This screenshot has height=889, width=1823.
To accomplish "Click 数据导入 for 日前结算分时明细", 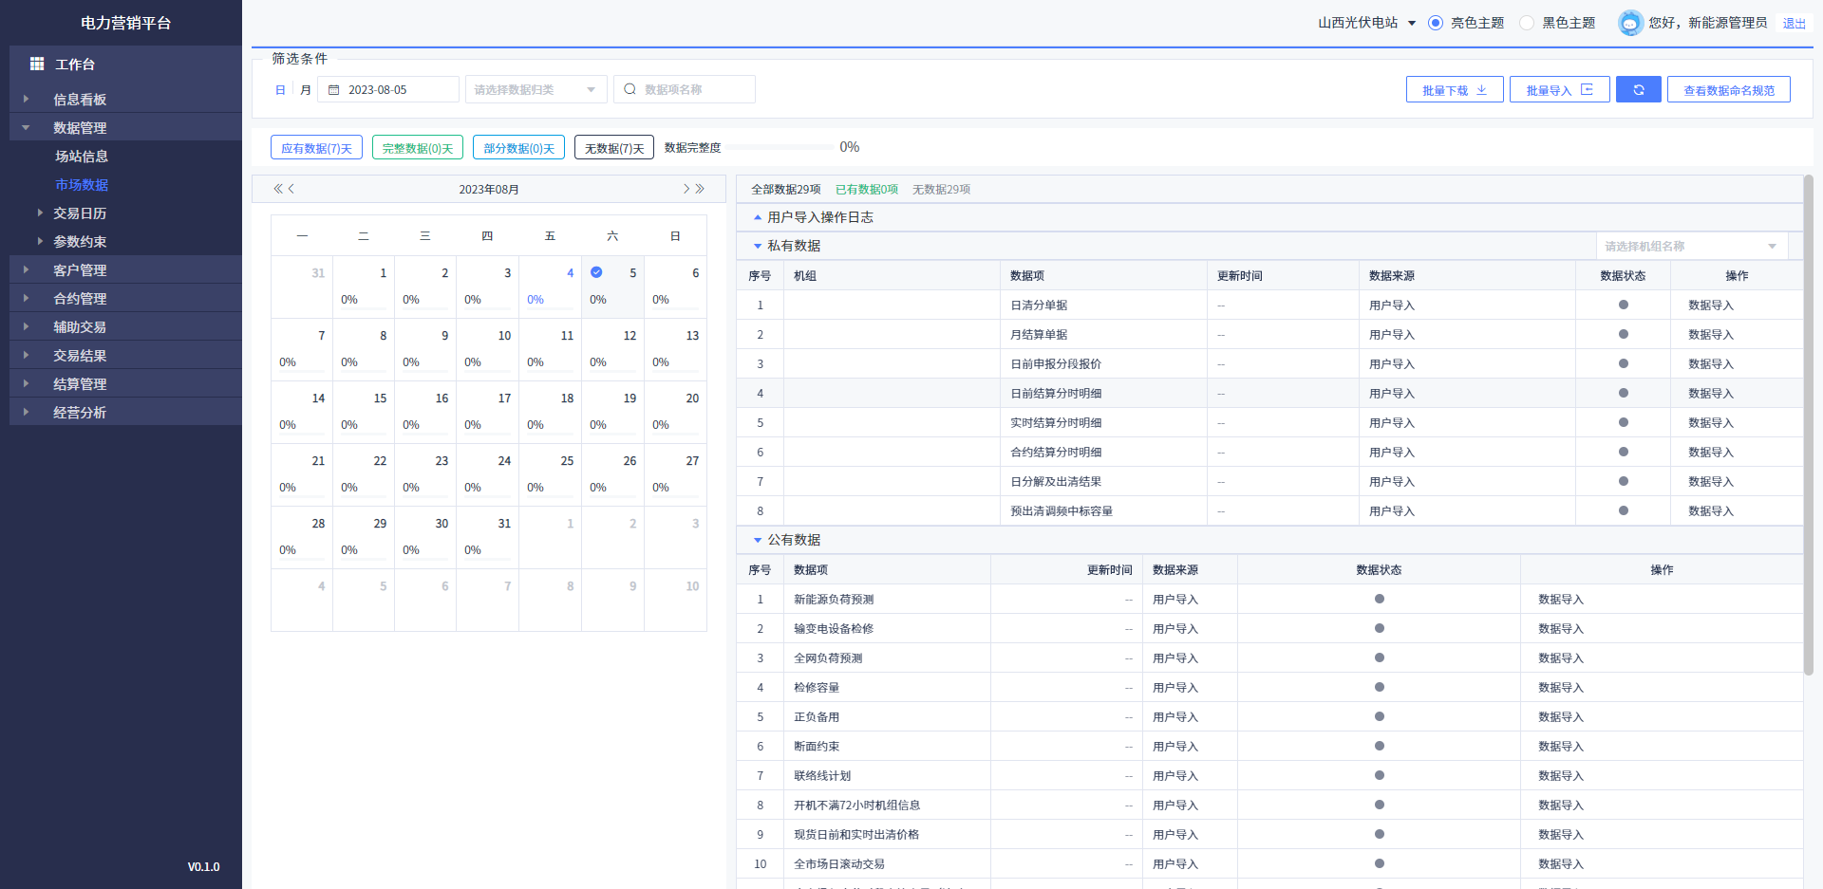I will [x=1711, y=393].
